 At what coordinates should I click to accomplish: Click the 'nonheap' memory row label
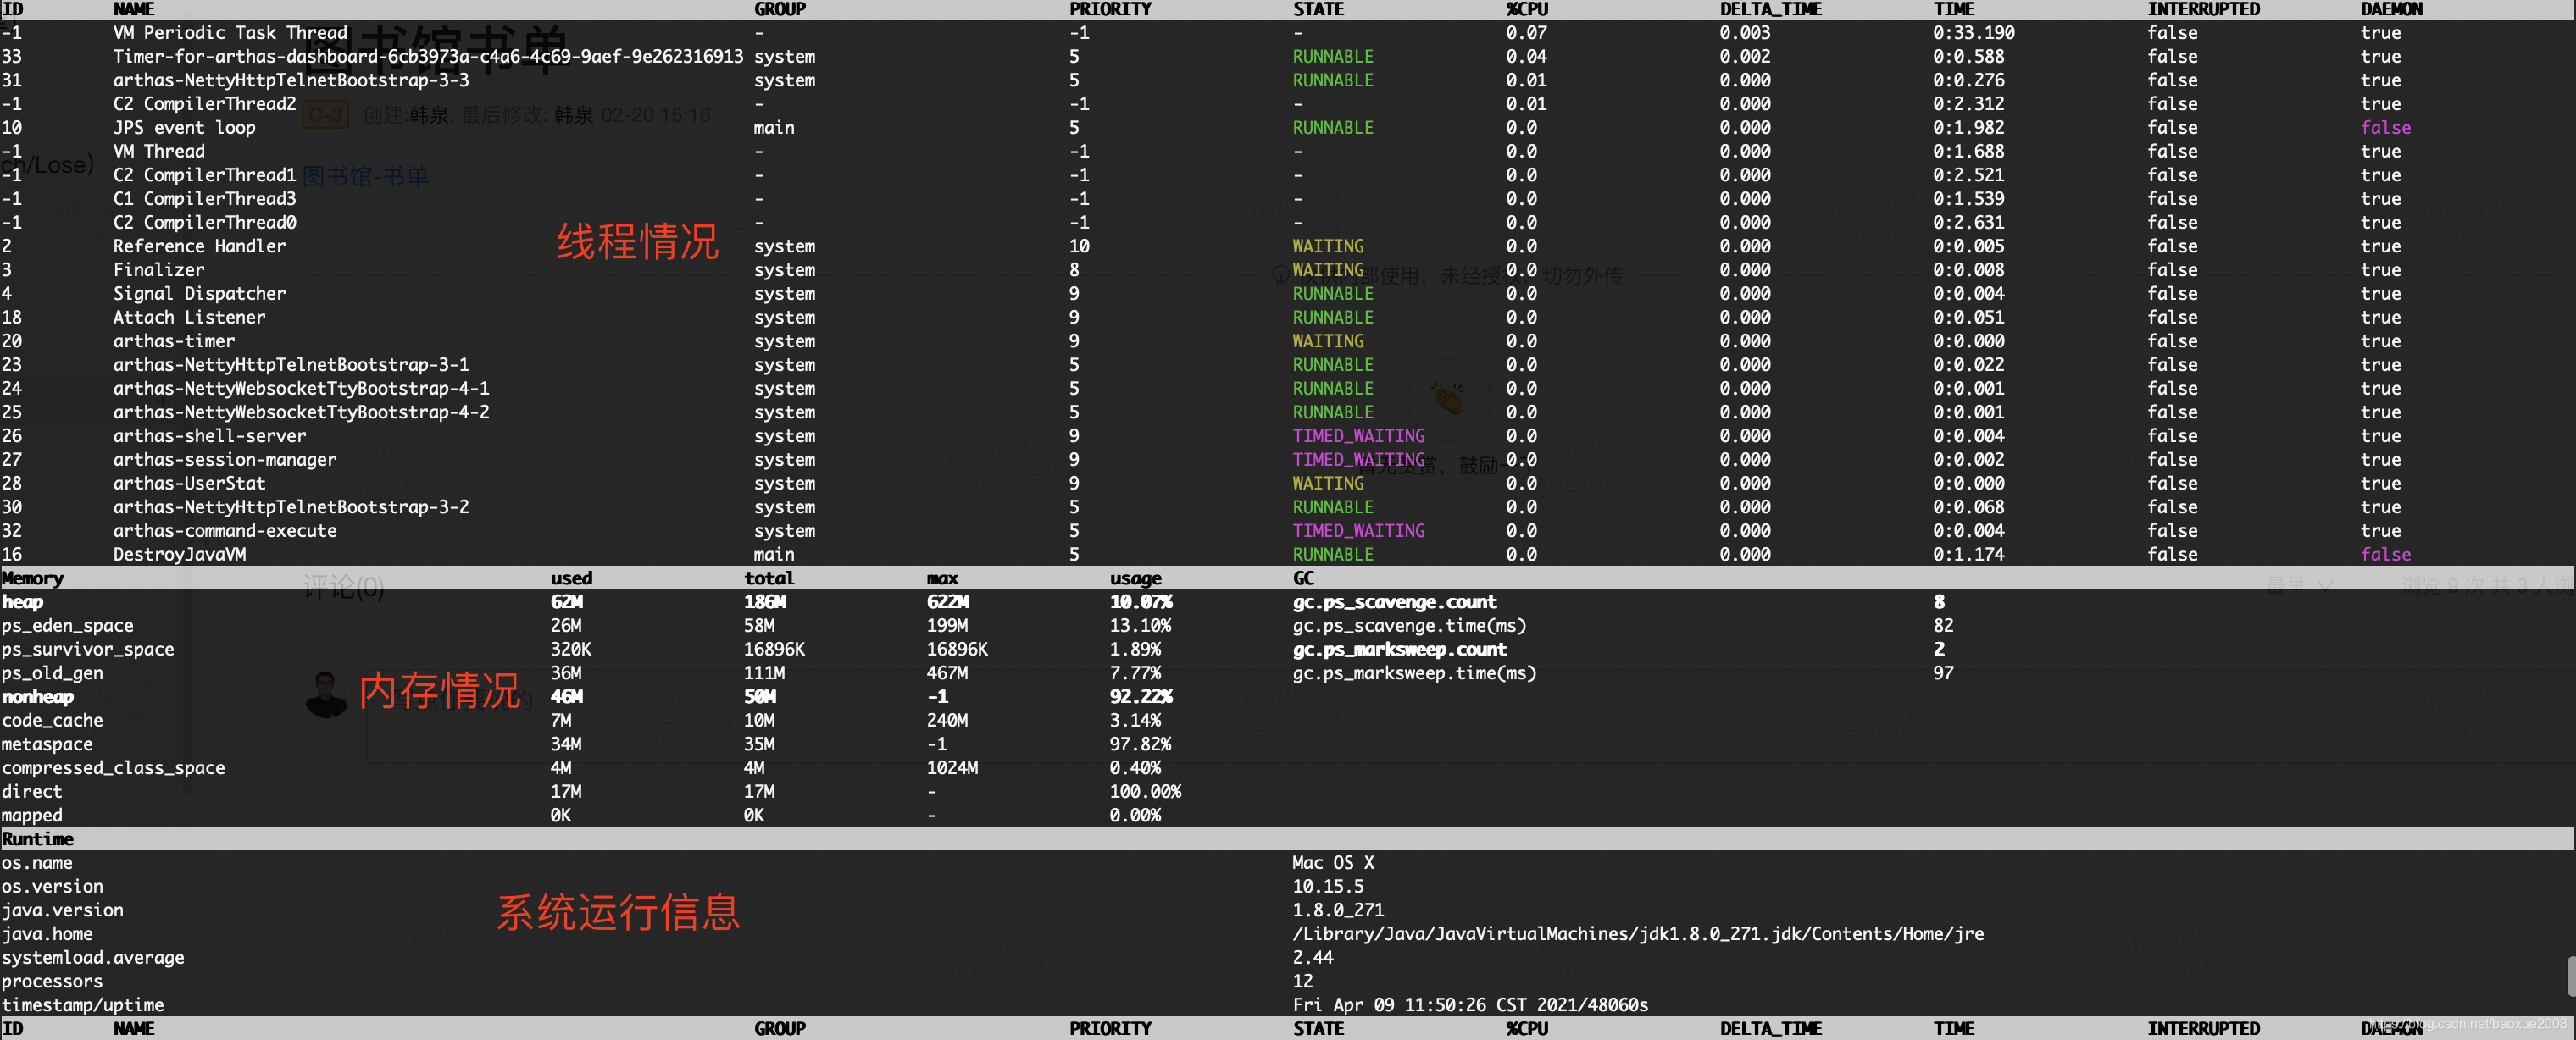(x=38, y=697)
